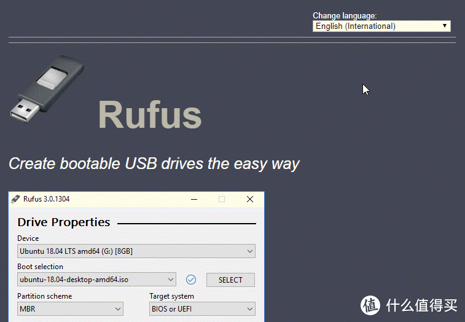Close the Rufus 3.0.1304 window
This screenshot has width=465, height=322.
pyautogui.click(x=250, y=199)
